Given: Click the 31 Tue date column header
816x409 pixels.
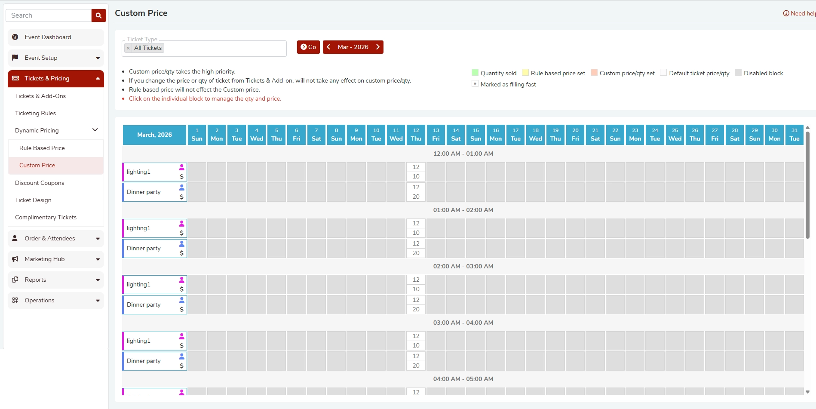Looking at the screenshot, I should click(795, 135).
